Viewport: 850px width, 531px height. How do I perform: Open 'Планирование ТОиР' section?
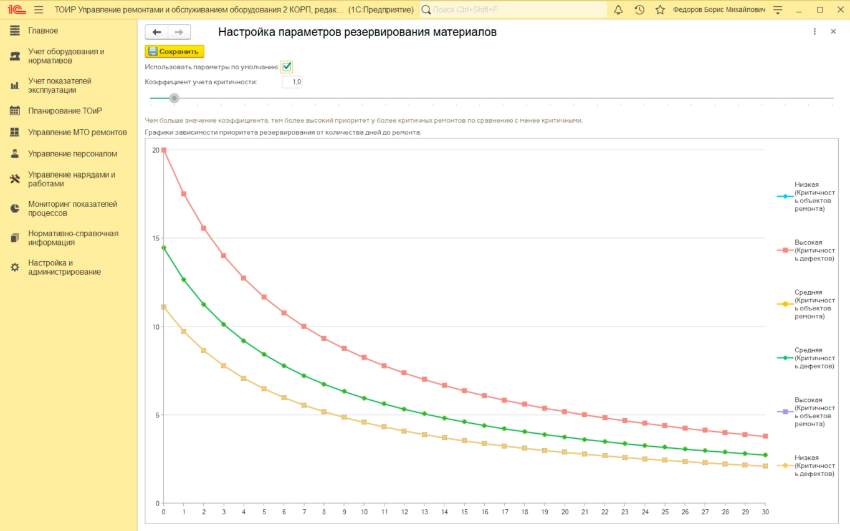point(65,111)
